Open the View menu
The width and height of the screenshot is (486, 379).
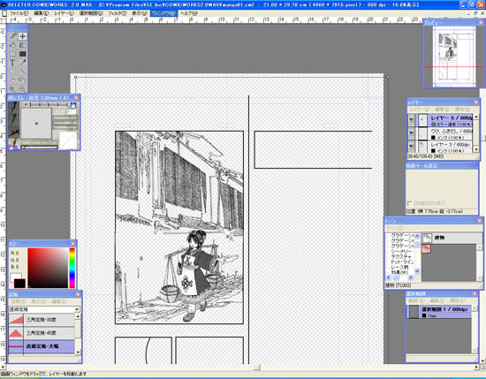click(x=139, y=13)
